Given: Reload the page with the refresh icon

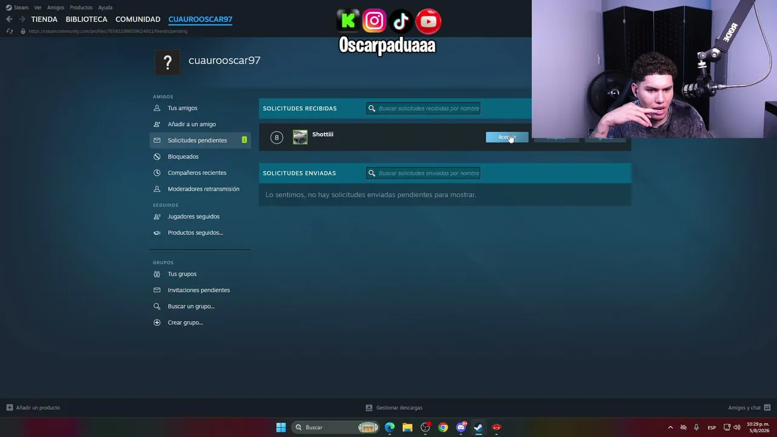Looking at the screenshot, I should (10, 31).
